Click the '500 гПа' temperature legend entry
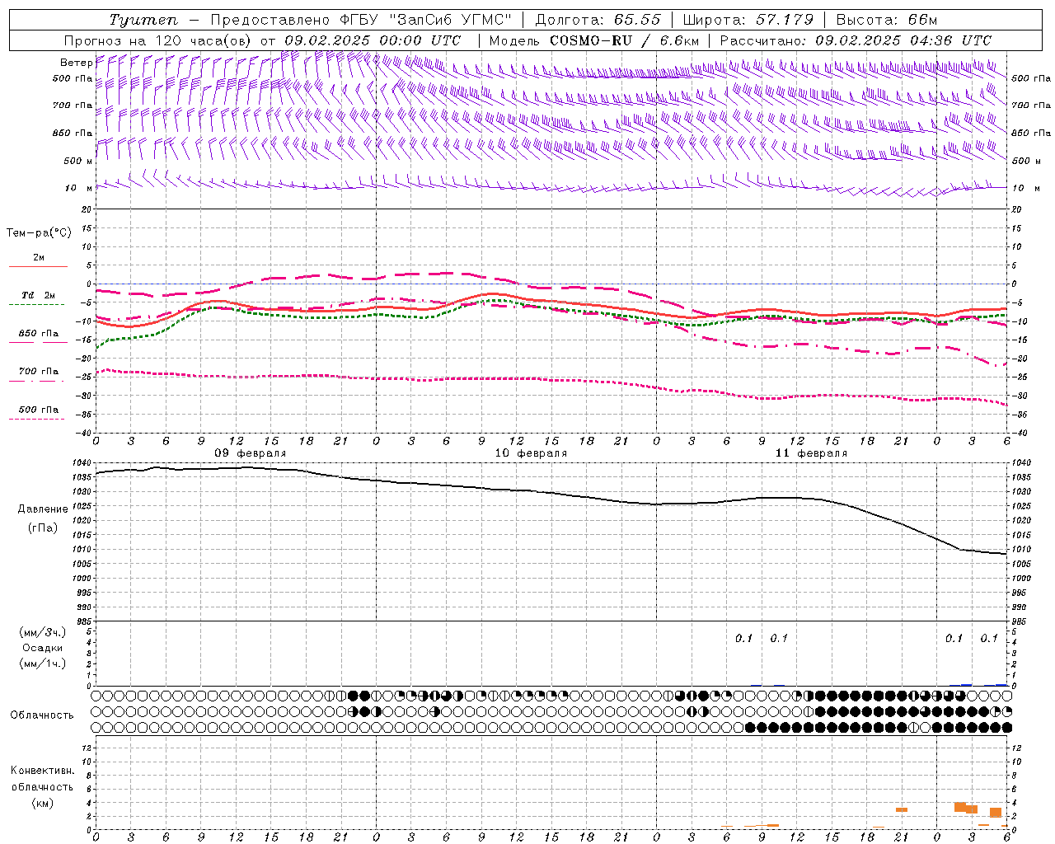The width and height of the screenshot is (1055, 844). (38, 410)
